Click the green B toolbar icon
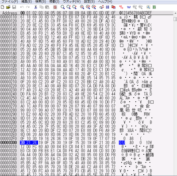The height and width of the screenshot is (176, 177). tap(154, 7)
